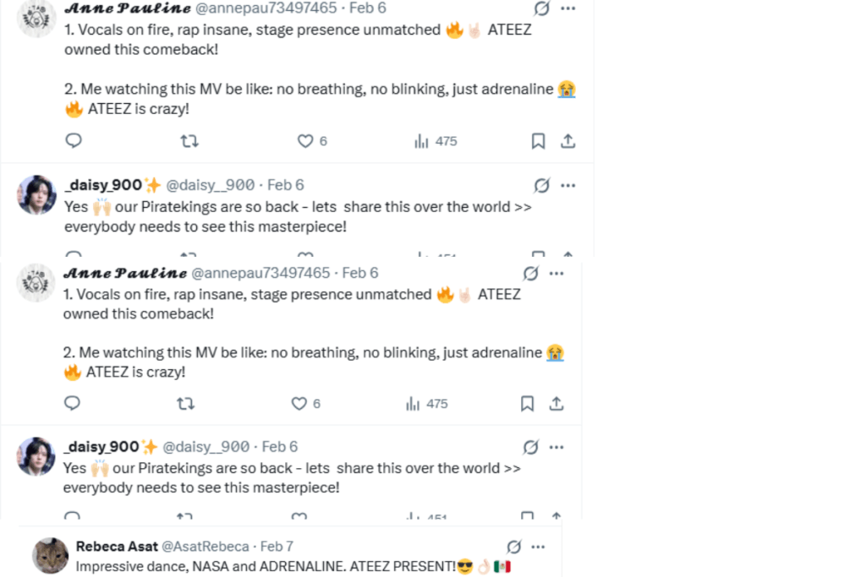Open the share icon on Anne Pauline's tweet
This screenshot has height=577, width=866.
point(567,141)
